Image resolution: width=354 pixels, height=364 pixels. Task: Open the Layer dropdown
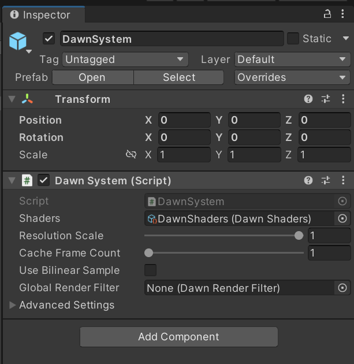click(x=292, y=60)
